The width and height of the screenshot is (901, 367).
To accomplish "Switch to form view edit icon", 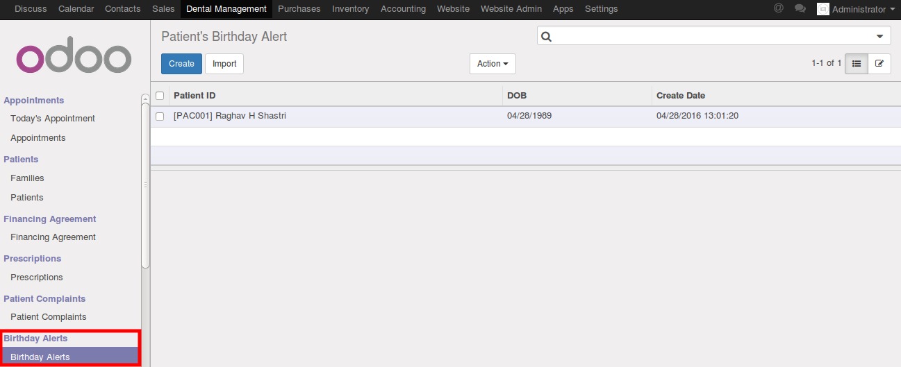I will click(x=879, y=64).
